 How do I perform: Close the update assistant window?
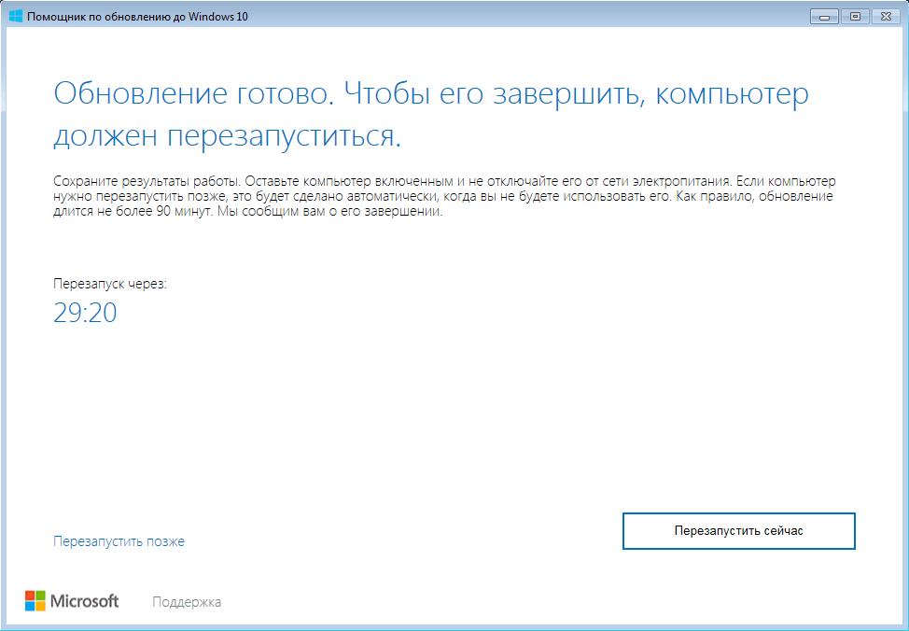point(886,16)
